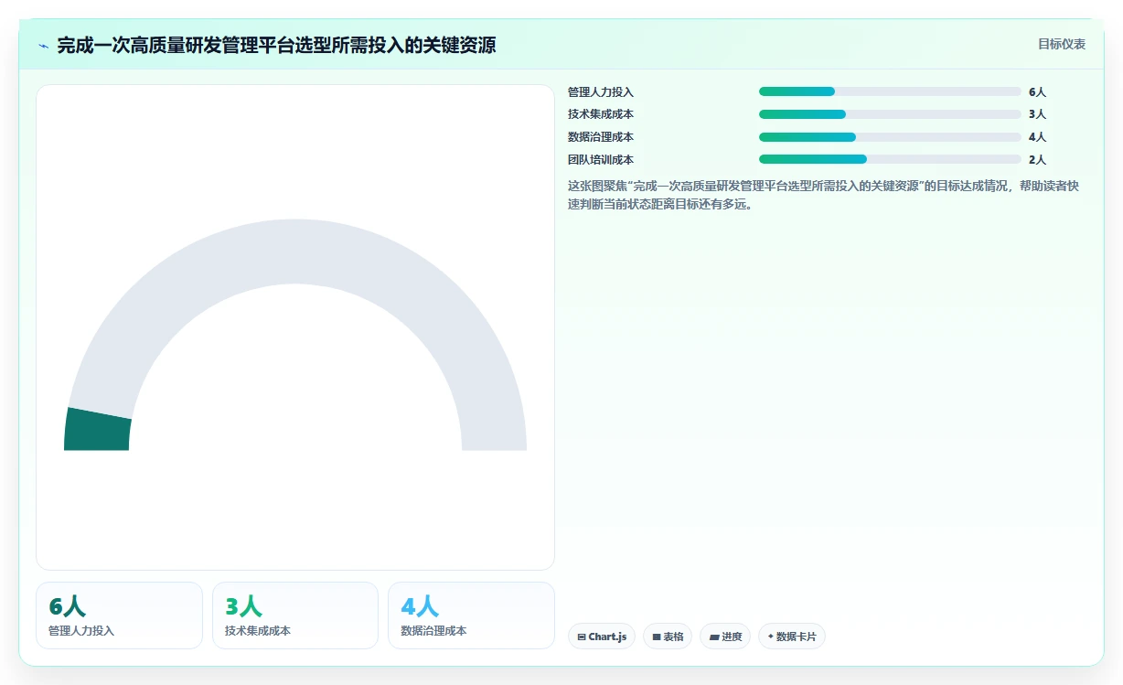
Task: Click the 进度 tag chip
Action: coord(725,637)
